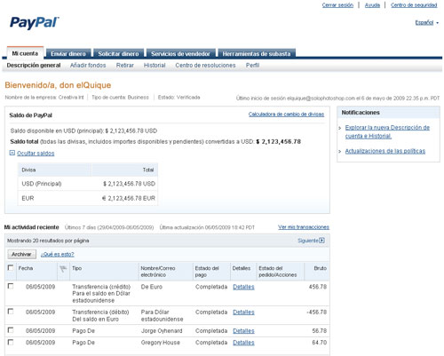444x356 pixels.
Task: Open the Enviar dinero tab
Action: pos(68,53)
